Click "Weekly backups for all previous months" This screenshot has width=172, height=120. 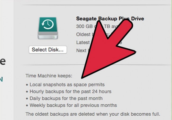73,105
